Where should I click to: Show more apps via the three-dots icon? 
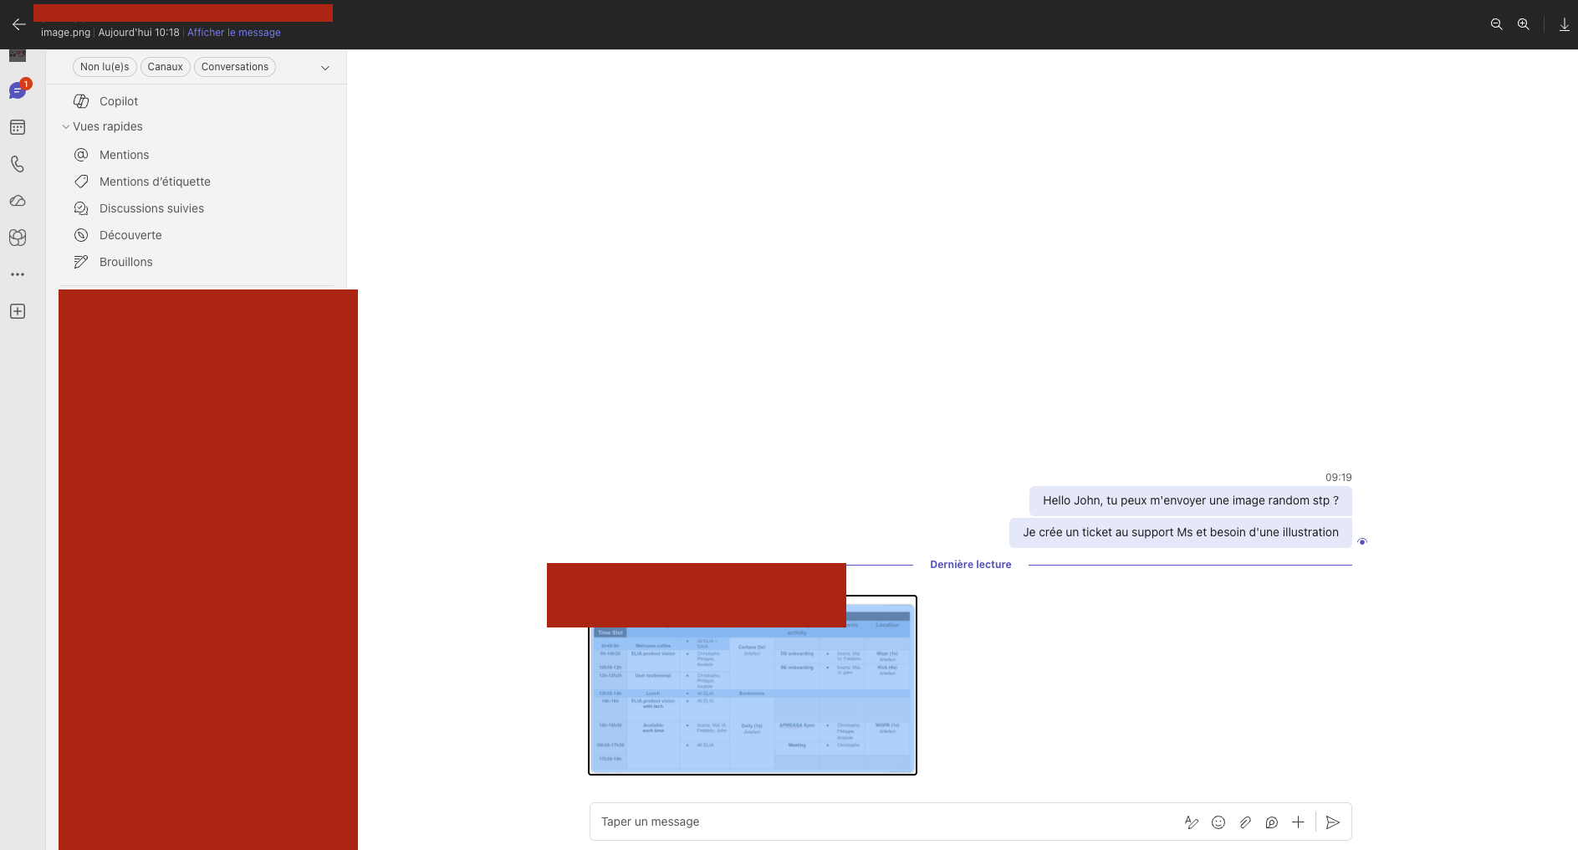[x=18, y=274]
